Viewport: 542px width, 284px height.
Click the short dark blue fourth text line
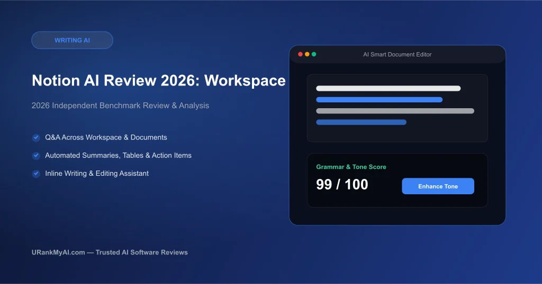point(361,122)
